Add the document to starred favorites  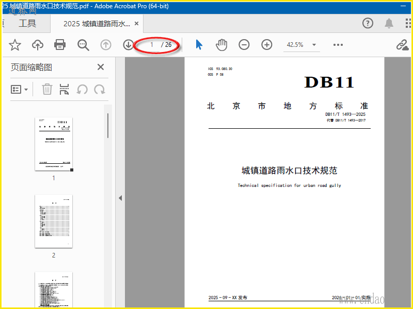click(15, 45)
